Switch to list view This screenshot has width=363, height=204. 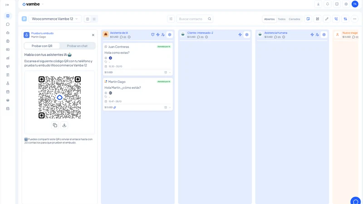point(94,19)
